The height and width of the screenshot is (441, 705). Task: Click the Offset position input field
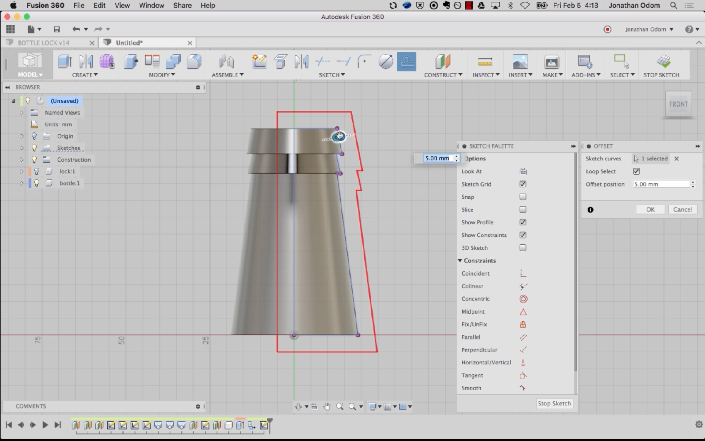660,184
